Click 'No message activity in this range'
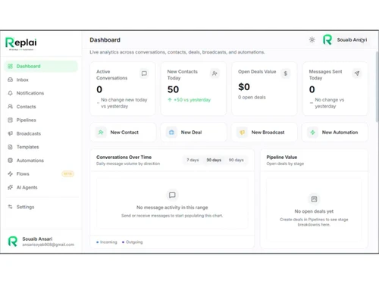This screenshot has width=379, height=284. coord(172,208)
